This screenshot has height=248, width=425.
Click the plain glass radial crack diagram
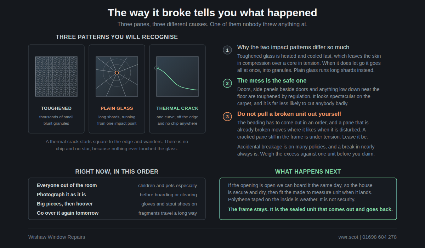point(117,77)
